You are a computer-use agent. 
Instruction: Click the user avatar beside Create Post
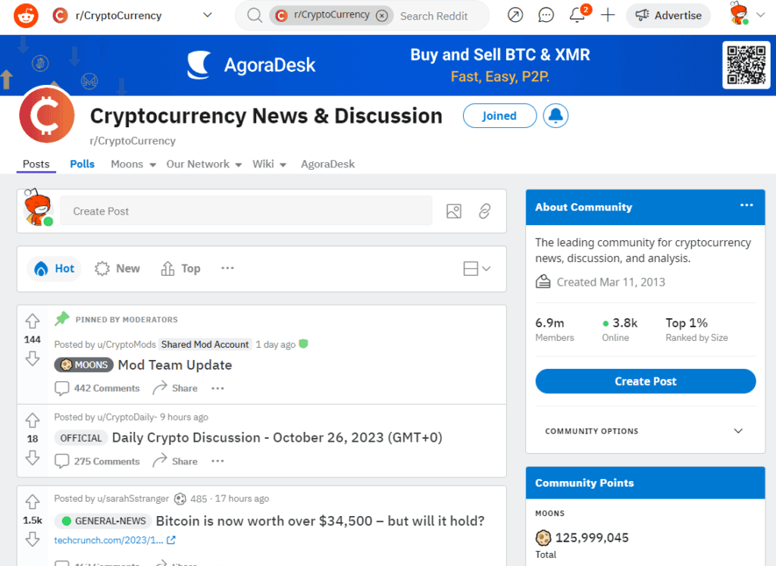38,208
